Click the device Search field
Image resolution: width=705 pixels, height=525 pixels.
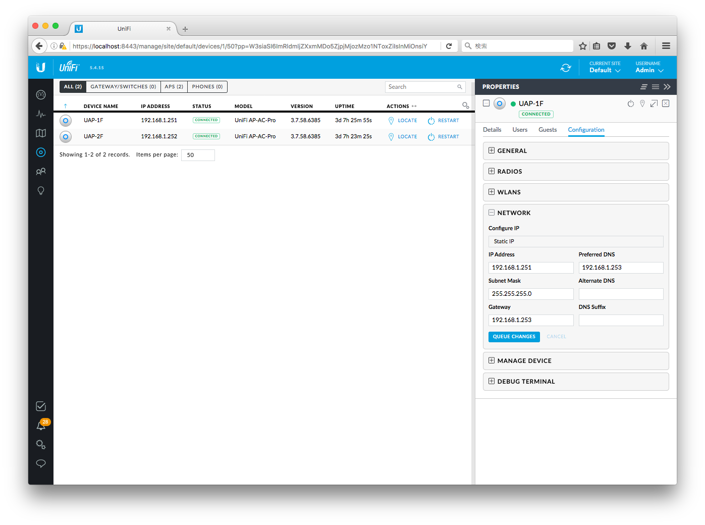425,87
